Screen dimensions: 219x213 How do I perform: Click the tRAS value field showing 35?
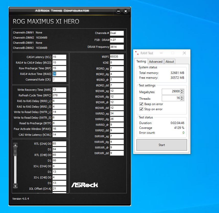click(x=59, y=74)
